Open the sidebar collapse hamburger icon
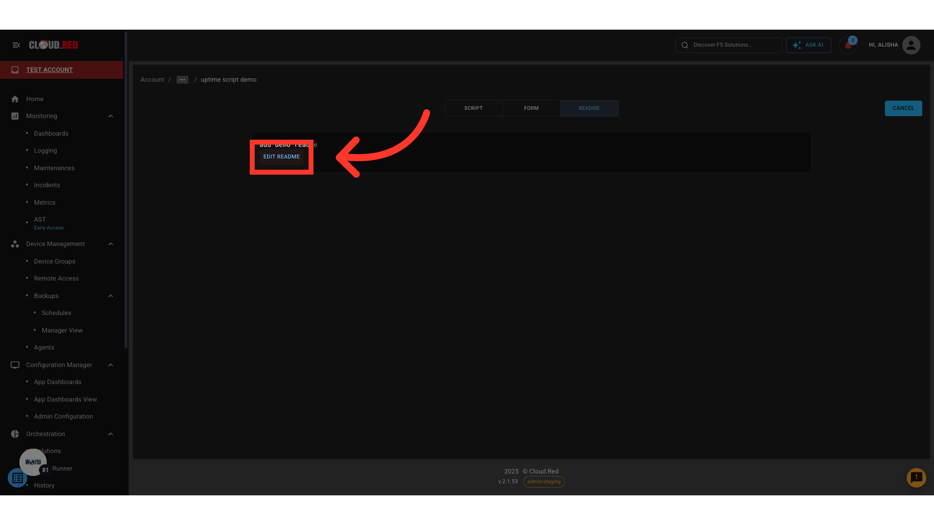934x525 pixels. click(x=16, y=45)
